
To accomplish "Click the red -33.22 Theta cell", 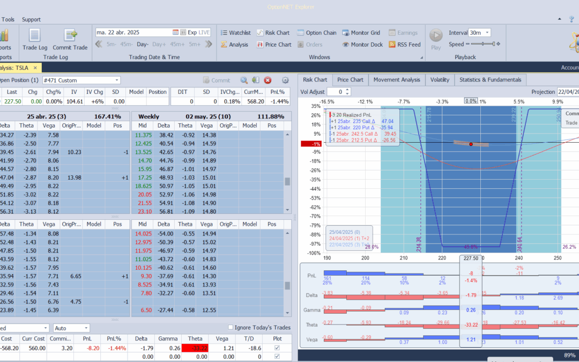I will (x=195, y=348).
